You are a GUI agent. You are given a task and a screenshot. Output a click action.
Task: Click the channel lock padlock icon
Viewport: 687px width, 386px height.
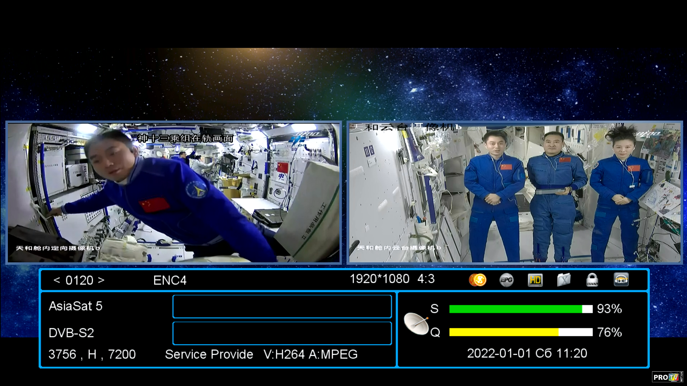592,280
